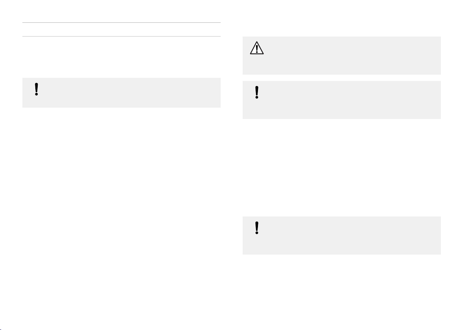The image size is (468, 330).
Task: Select the lowest gray notice box in the right column
Action: tap(342, 235)
